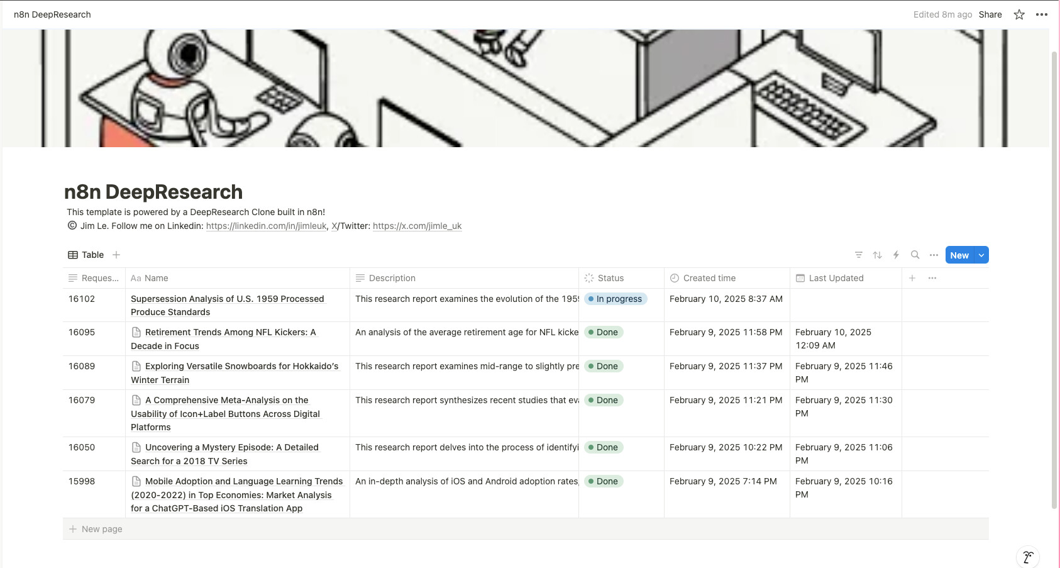Open database view options three-dot icon
This screenshot has width=1060, height=568.
click(934, 255)
